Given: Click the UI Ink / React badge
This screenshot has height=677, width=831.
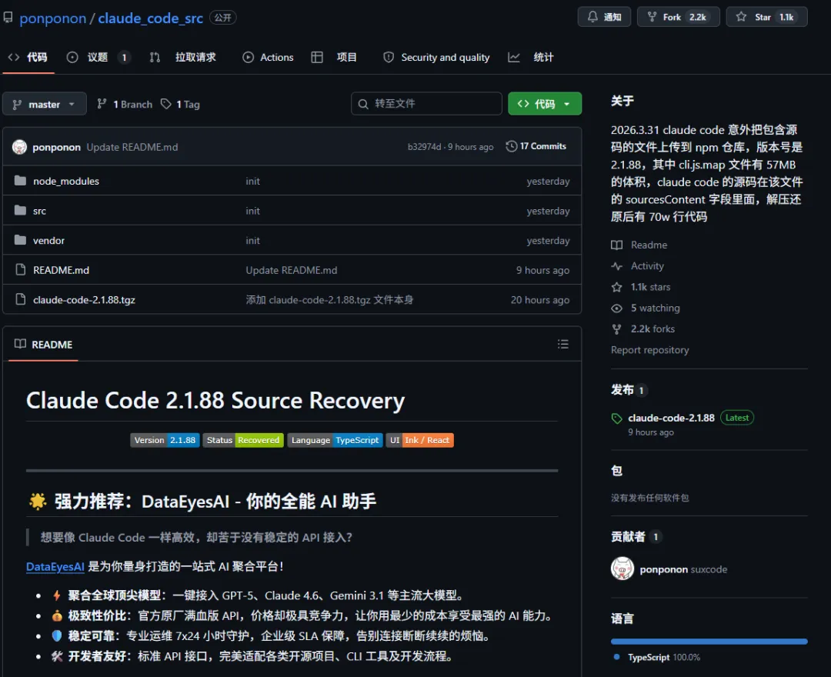Looking at the screenshot, I should tap(420, 440).
